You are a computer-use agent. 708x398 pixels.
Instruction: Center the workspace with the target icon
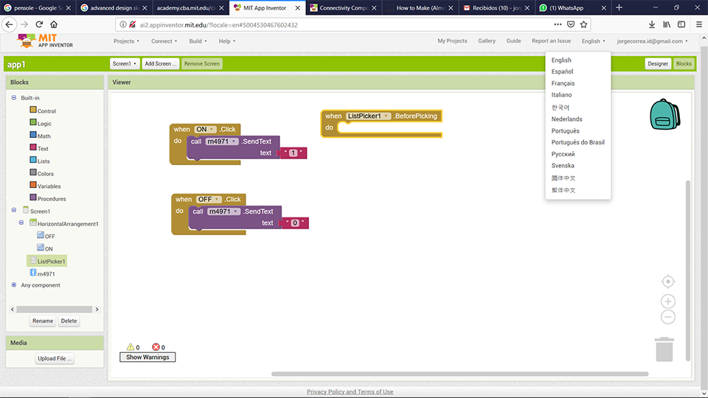(x=668, y=282)
